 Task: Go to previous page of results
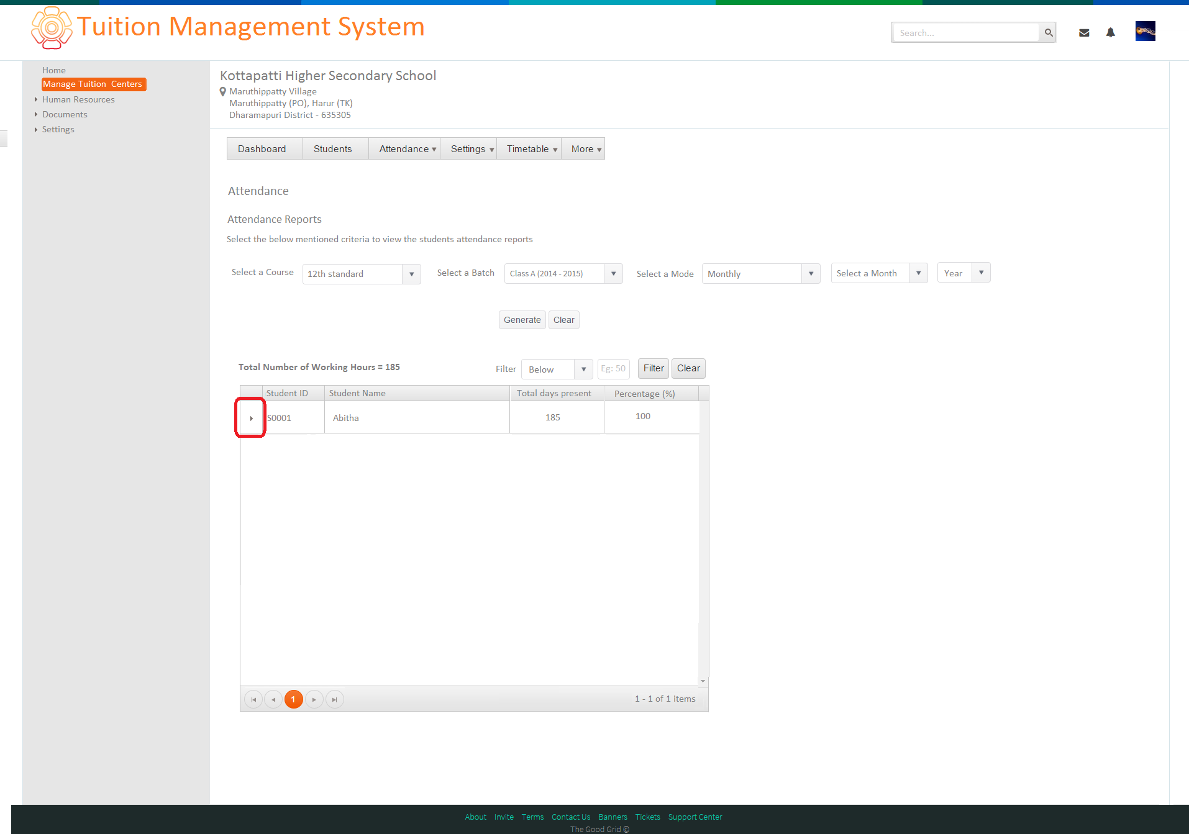click(273, 699)
